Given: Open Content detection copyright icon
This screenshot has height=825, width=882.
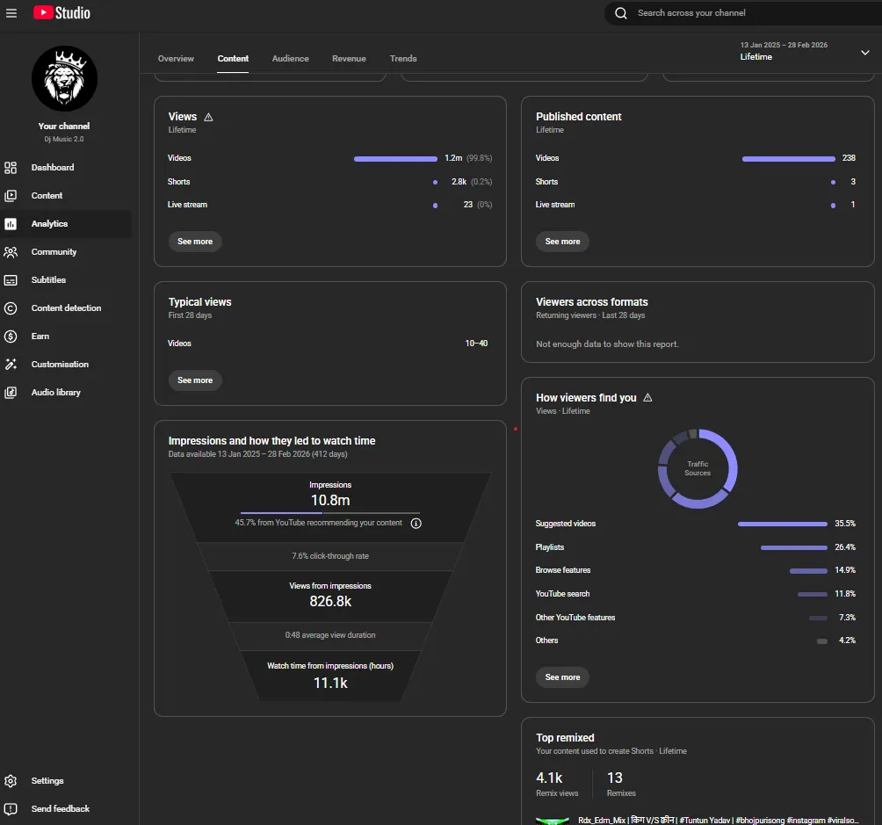Looking at the screenshot, I should click(11, 308).
